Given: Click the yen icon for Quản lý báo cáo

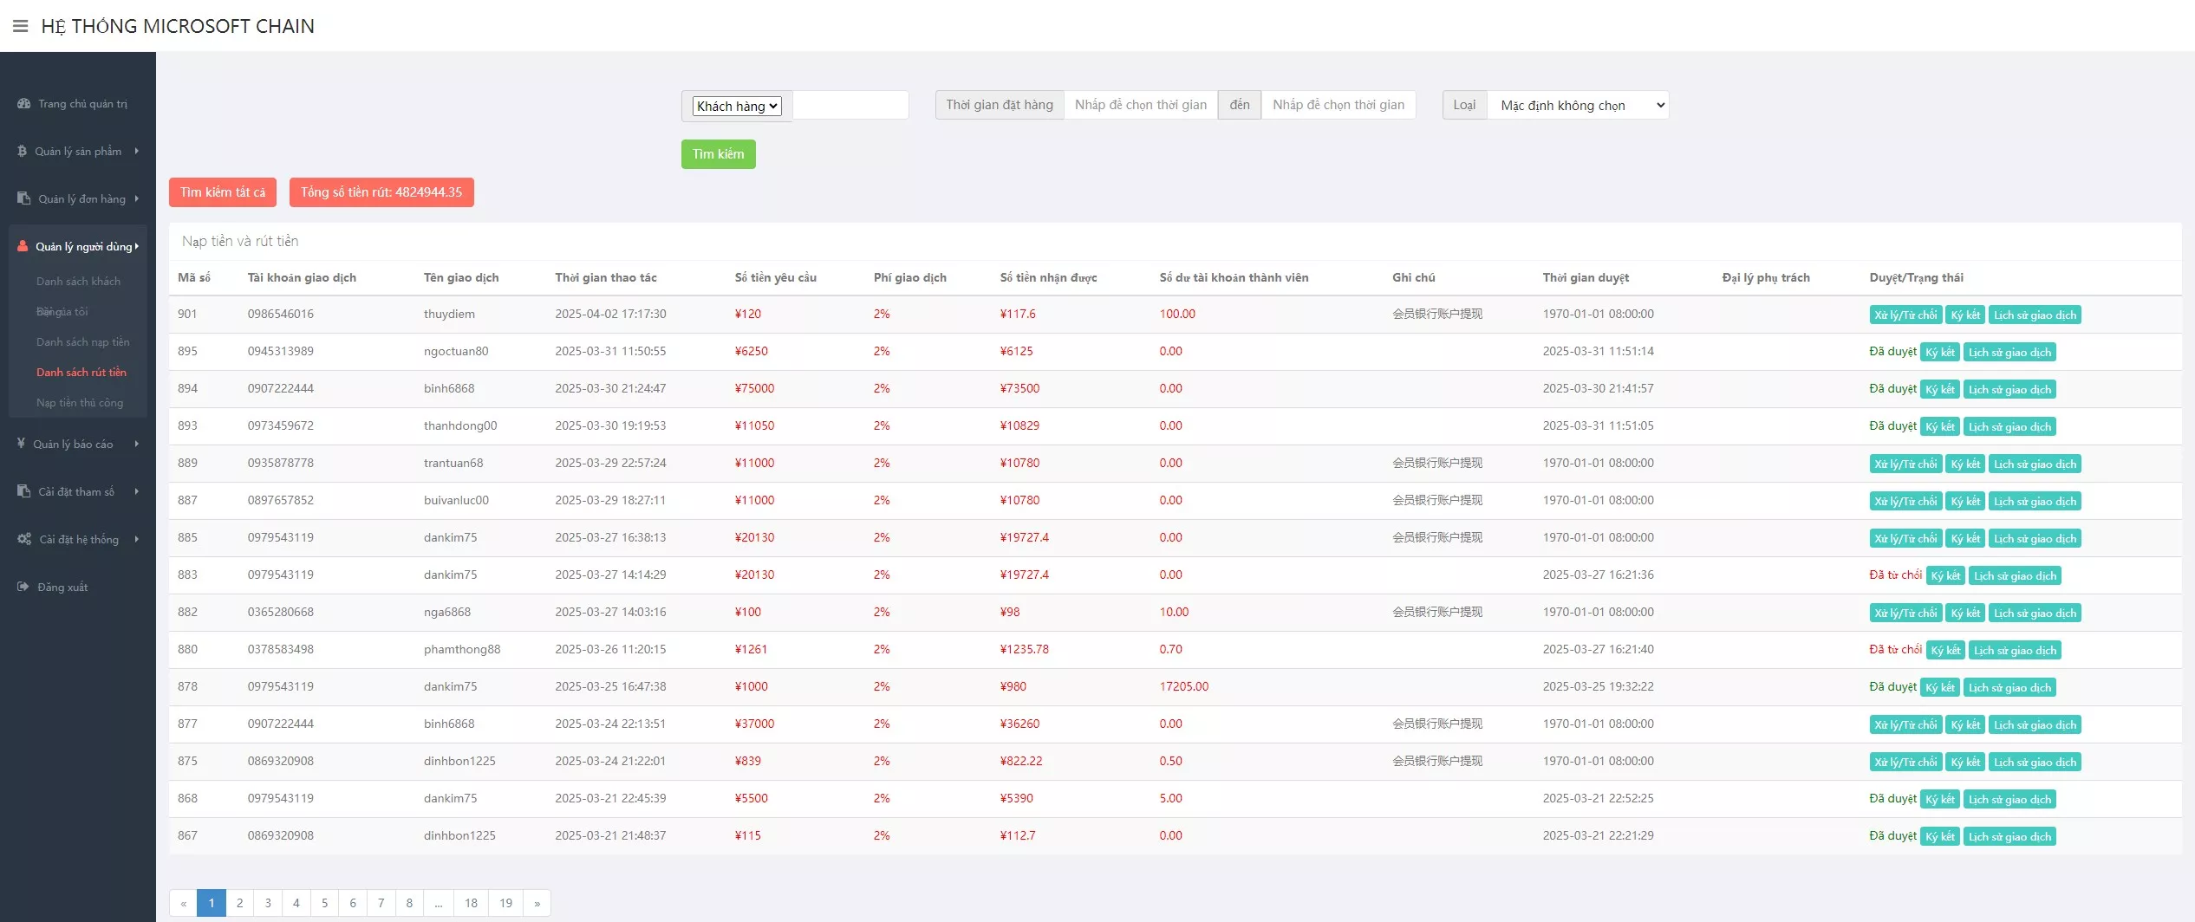Looking at the screenshot, I should pos(21,444).
